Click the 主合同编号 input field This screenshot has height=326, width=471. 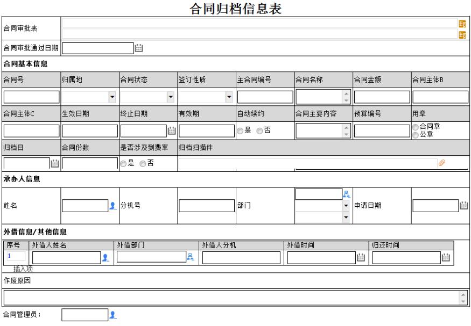click(x=265, y=97)
